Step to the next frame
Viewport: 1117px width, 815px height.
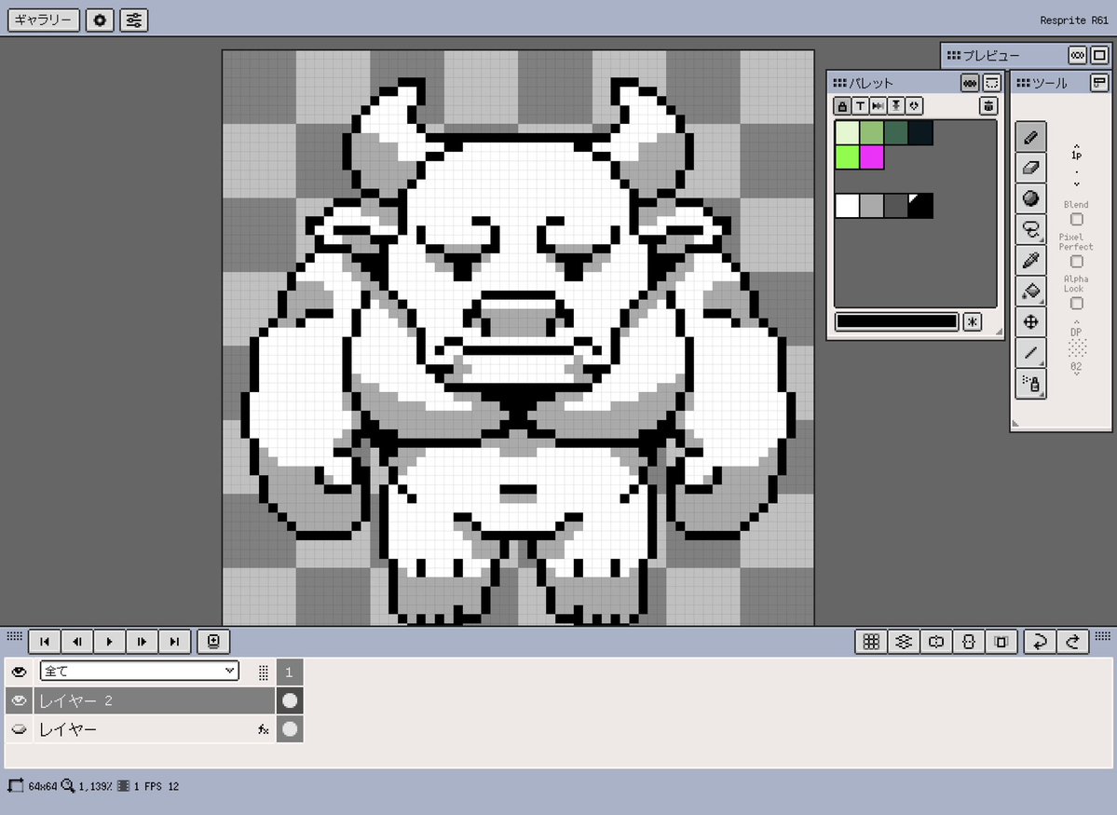(142, 641)
